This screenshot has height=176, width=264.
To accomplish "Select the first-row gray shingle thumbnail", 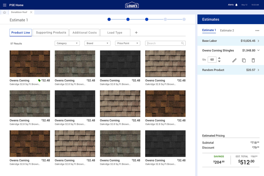I will pyautogui.click(x=75, y=64).
